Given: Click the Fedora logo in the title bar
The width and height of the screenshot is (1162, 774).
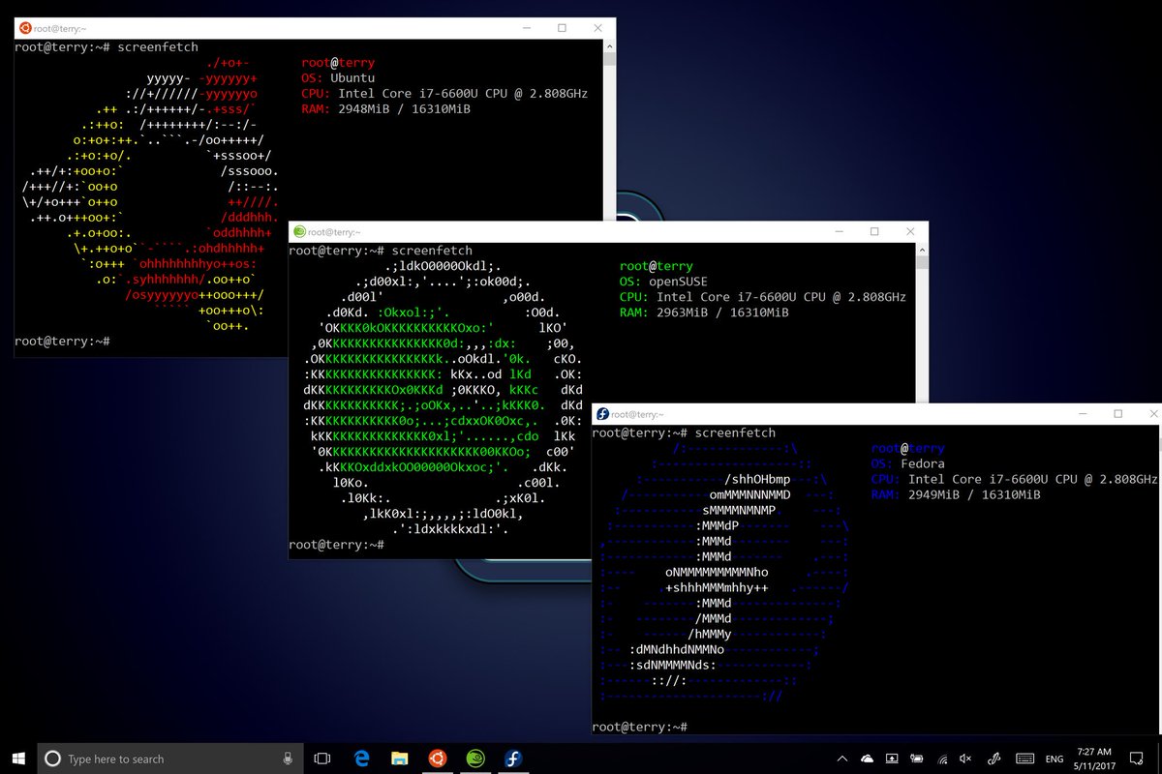Looking at the screenshot, I should pyautogui.click(x=602, y=414).
